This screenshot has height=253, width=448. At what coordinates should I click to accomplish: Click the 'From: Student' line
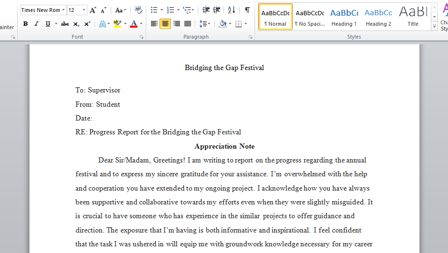[98, 104]
